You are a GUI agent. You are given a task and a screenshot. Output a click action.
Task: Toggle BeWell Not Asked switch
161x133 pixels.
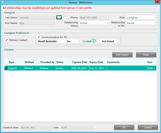108,41
